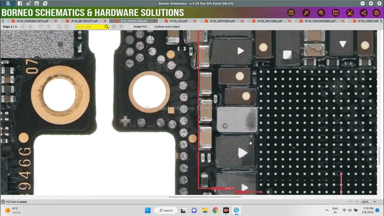Image resolution: width=384 pixels, height=216 pixels.
Task: Switch to iP-XS_CHARGER DATA.pdf tab
Action: point(33,21)
